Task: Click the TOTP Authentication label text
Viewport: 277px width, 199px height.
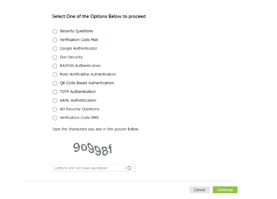Action: click(x=78, y=92)
